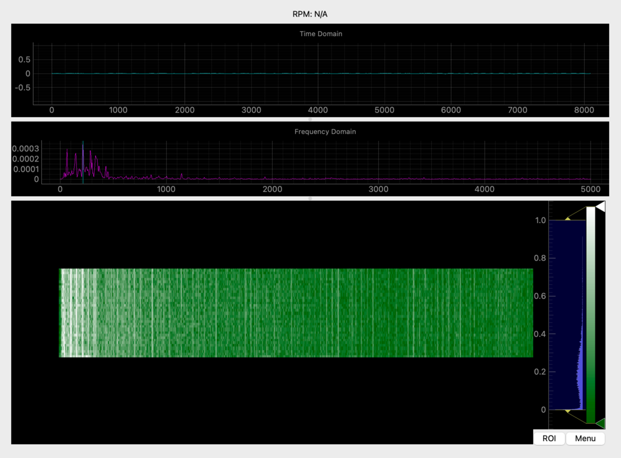The width and height of the screenshot is (621, 458).
Task: Click the splitter handle between Time and Frequency plots
Action: point(310,119)
